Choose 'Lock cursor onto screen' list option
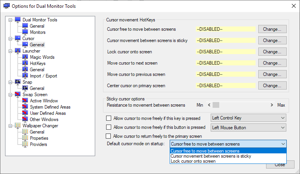 coord(228,161)
